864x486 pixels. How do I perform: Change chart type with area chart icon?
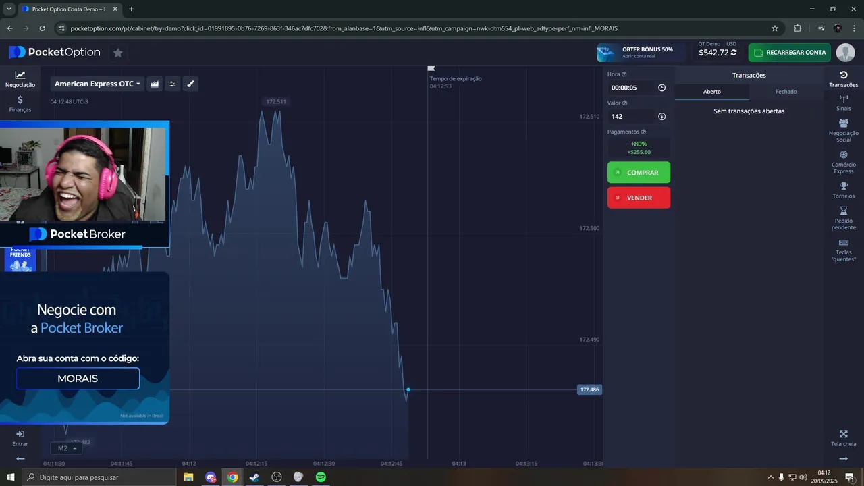(x=155, y=84)
